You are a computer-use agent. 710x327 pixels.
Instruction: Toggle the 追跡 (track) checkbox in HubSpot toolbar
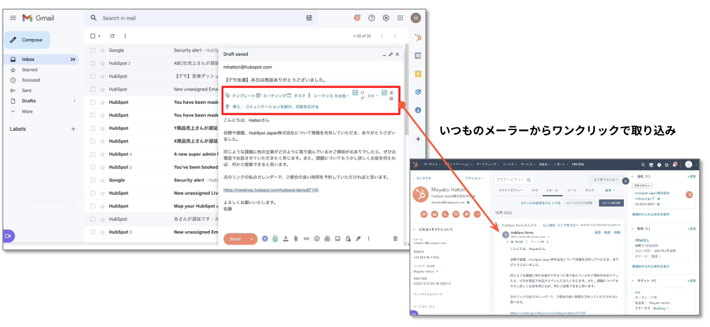point(384,93)
